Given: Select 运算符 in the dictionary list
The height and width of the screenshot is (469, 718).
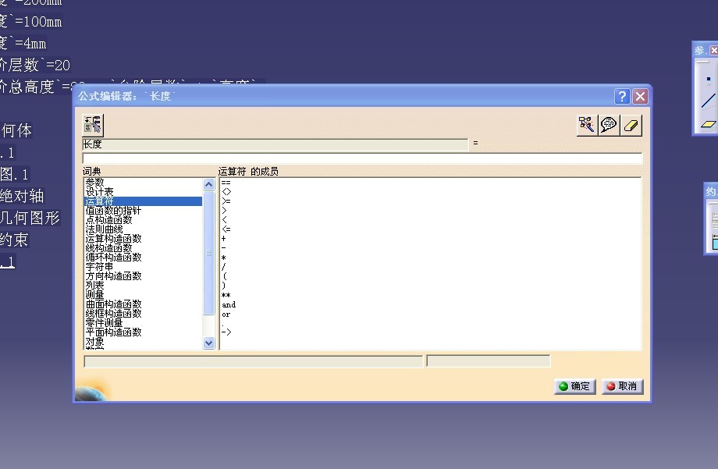Looking at the screenshot, I should (144, 201).
